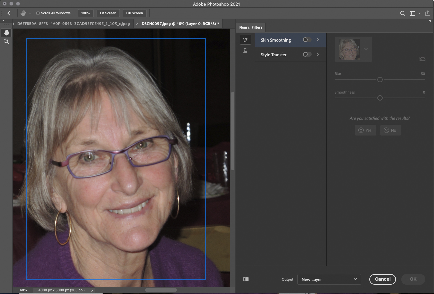
Task: Expand Style Transfer options chevron
Action: pyautogui.click(x=318, y=55)
